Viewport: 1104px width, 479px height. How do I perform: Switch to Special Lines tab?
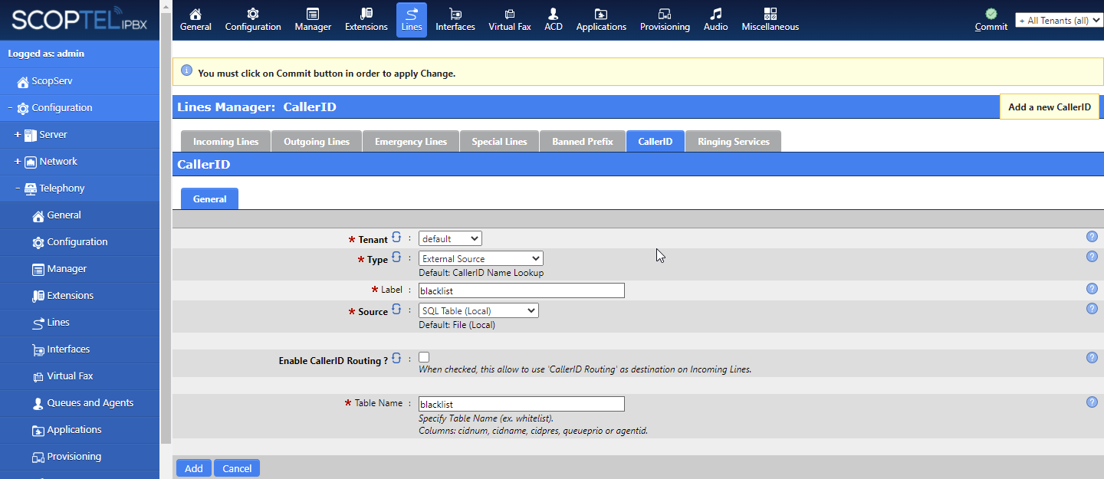pos(499,142)
